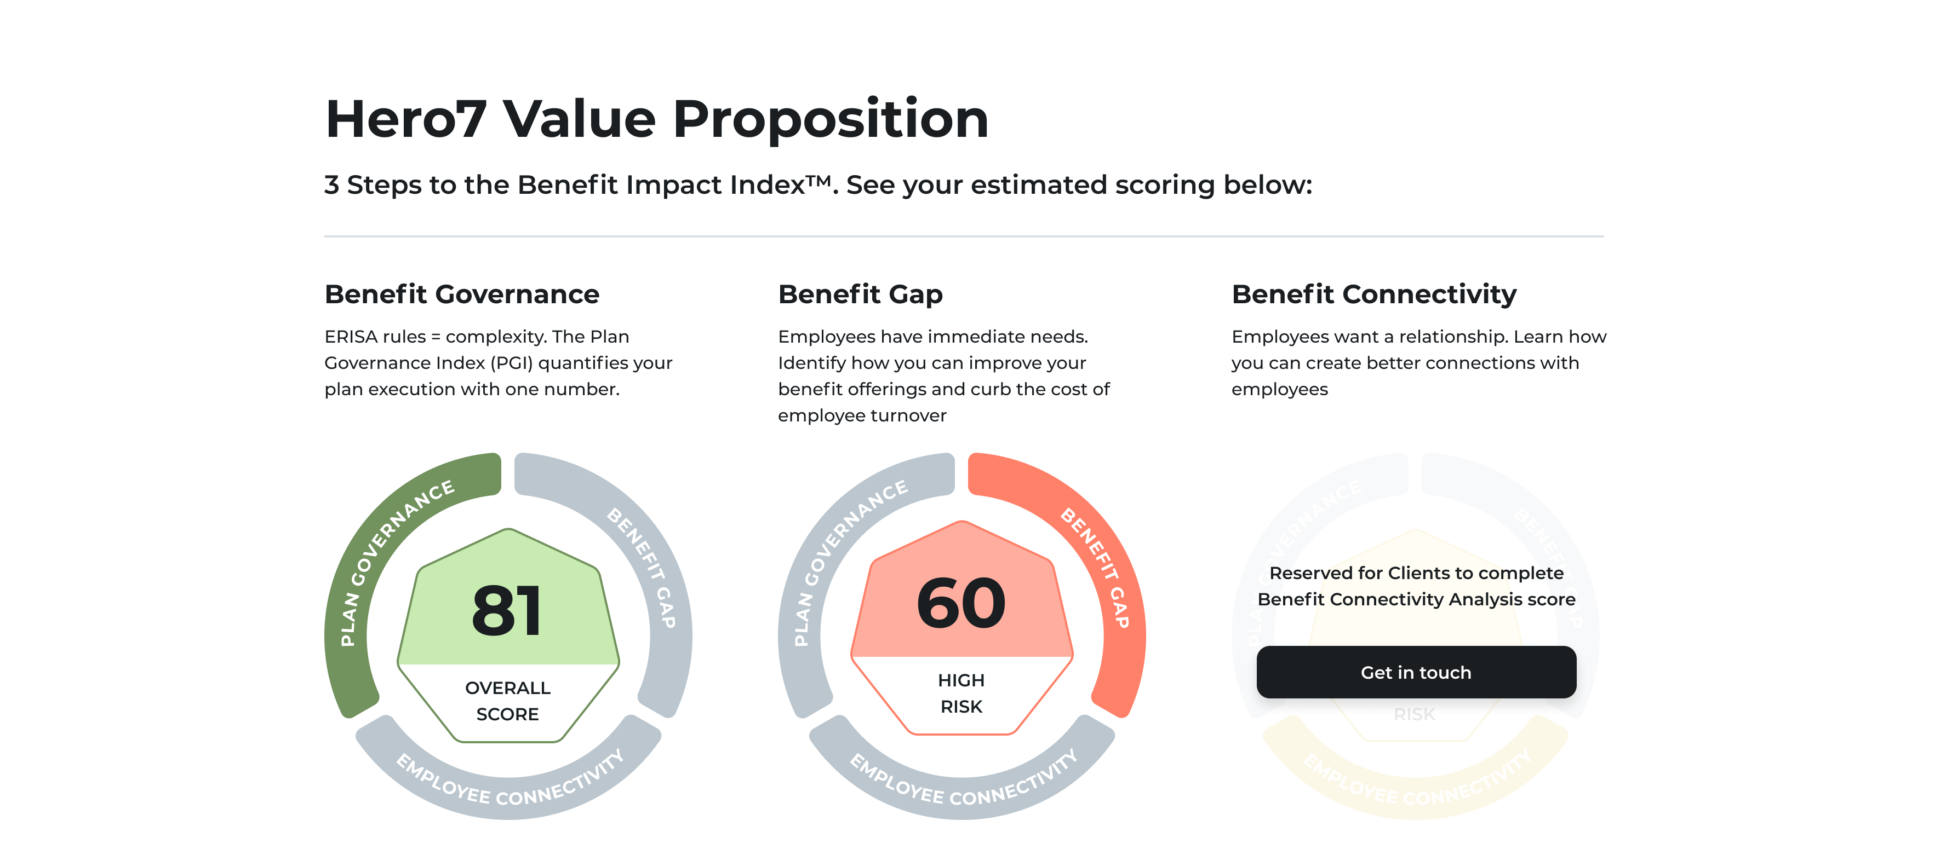This screenshot has width=1946, height=867.
Task: Click the employee turnover description paragraph
Action: (x=943, y=375)
